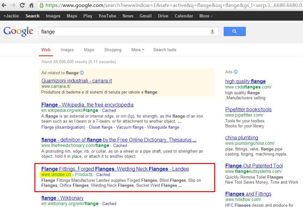Open Drive from the top bar

163,16
